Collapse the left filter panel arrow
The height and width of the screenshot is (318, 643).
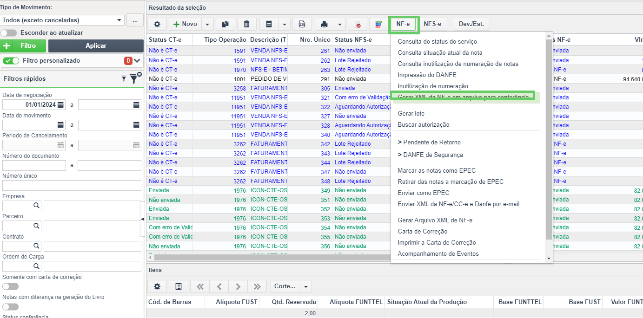click(x=142, y=219)
